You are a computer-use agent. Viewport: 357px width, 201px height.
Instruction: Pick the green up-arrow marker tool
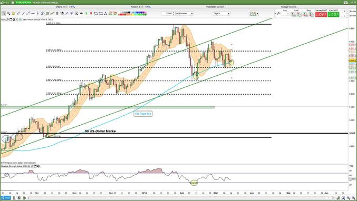pos(86,14)
